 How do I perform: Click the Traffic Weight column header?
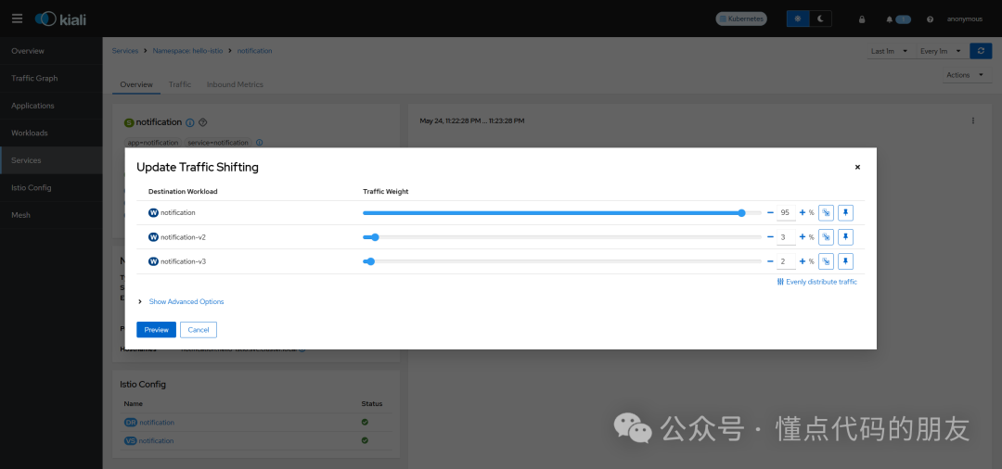tap(386, 192)
